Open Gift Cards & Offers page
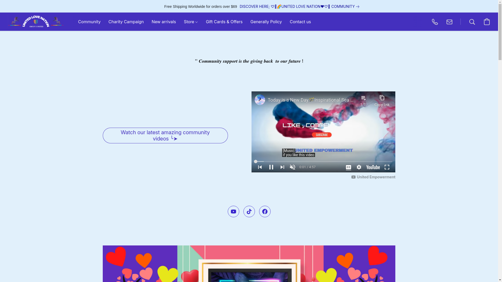502x282 pixels. [224, 22]
